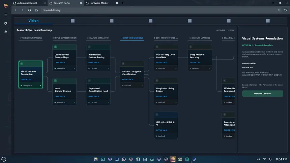Viewport: 290px width, 163px height.
Task: Select the Convolutional Feature Maps node
Action: [x=64, y=58]
